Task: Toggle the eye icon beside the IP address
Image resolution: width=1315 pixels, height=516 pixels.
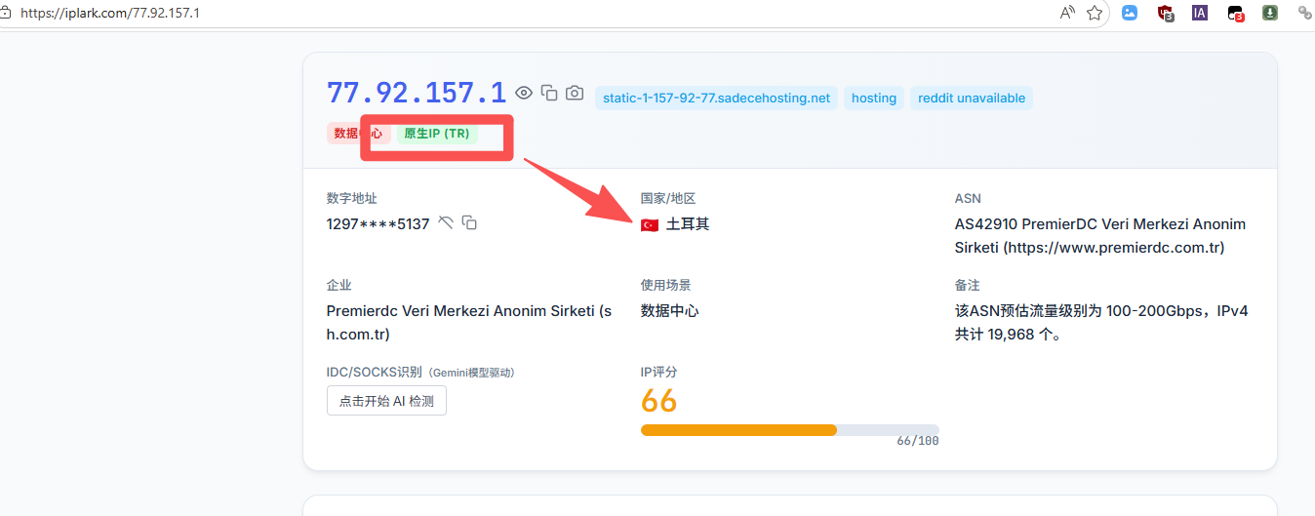Action: pos(524,93)
